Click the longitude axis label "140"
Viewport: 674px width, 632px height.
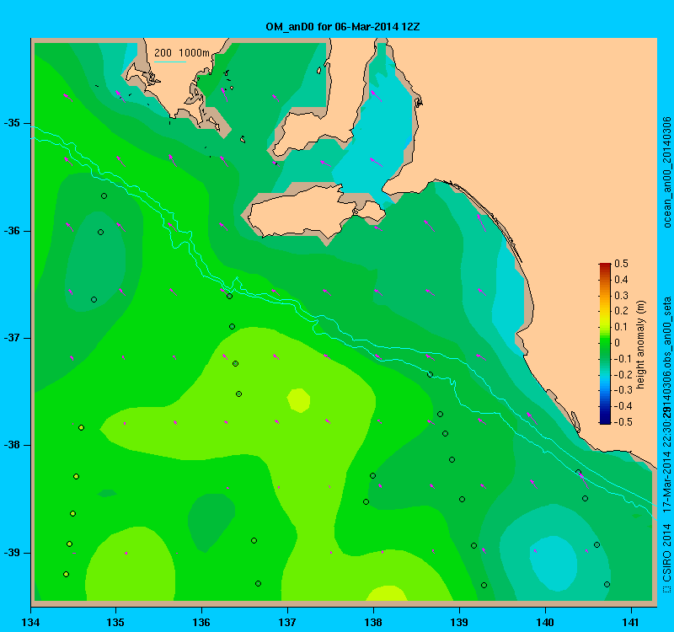click(x=545, y=622)
